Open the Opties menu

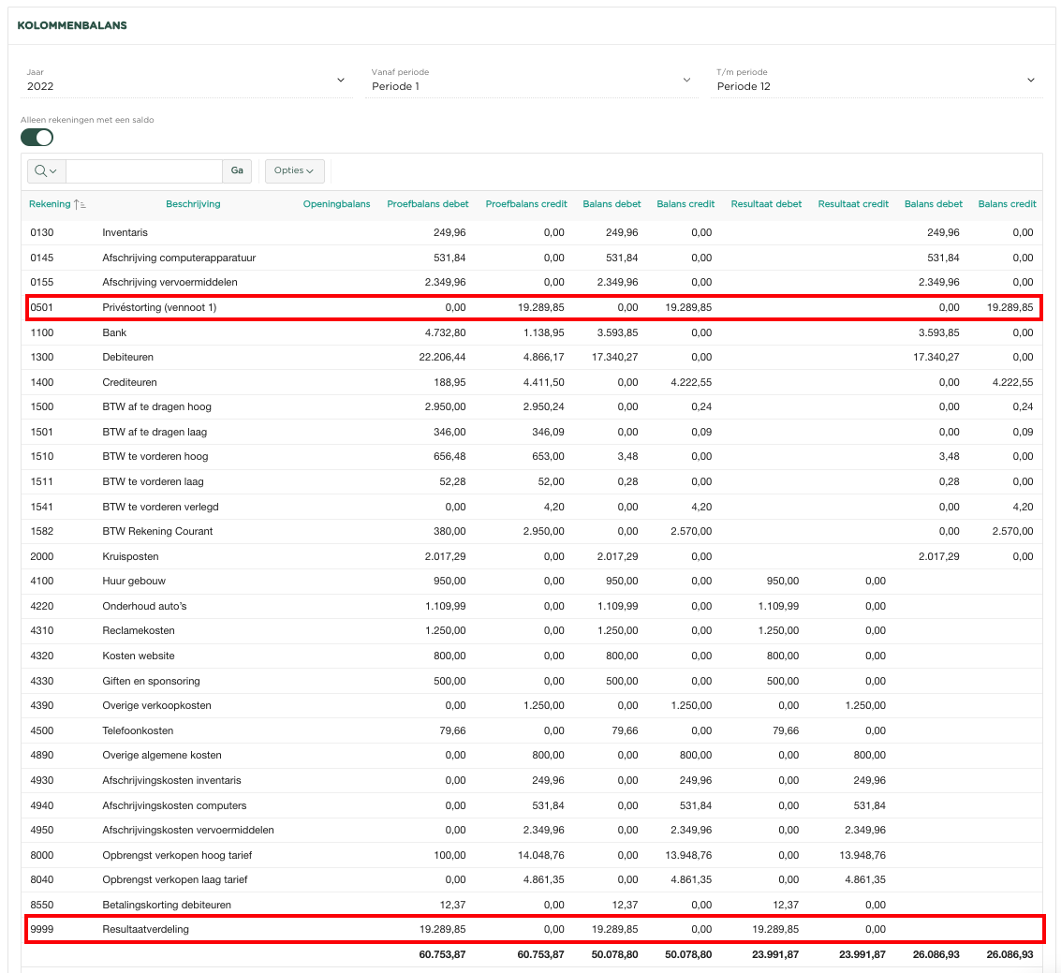tap(294, 171)
